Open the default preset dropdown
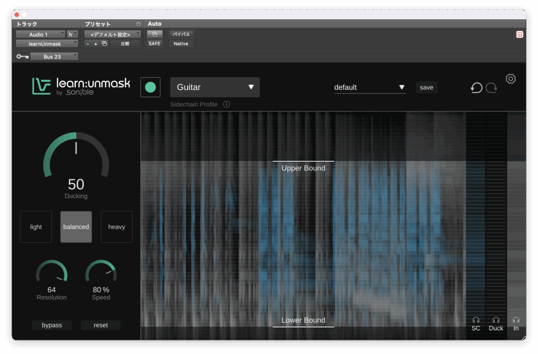This screenshot has height=354, width=538. coord(370,88)
